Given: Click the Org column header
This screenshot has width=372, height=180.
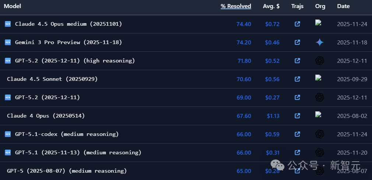Looking at the screenshot, I should (x=320, y=6).
